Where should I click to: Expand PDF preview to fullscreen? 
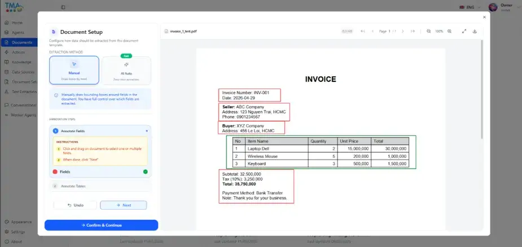(x=464, y=31)
